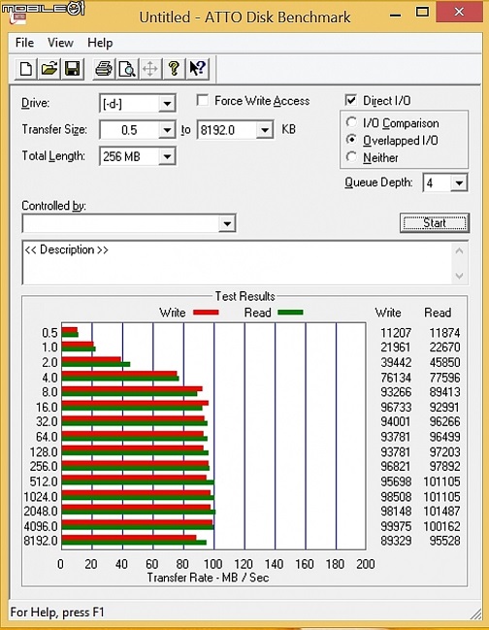Click the move arrows toolbar icon
The height and width of the screenshot is (630, 489).
(150, 69)
